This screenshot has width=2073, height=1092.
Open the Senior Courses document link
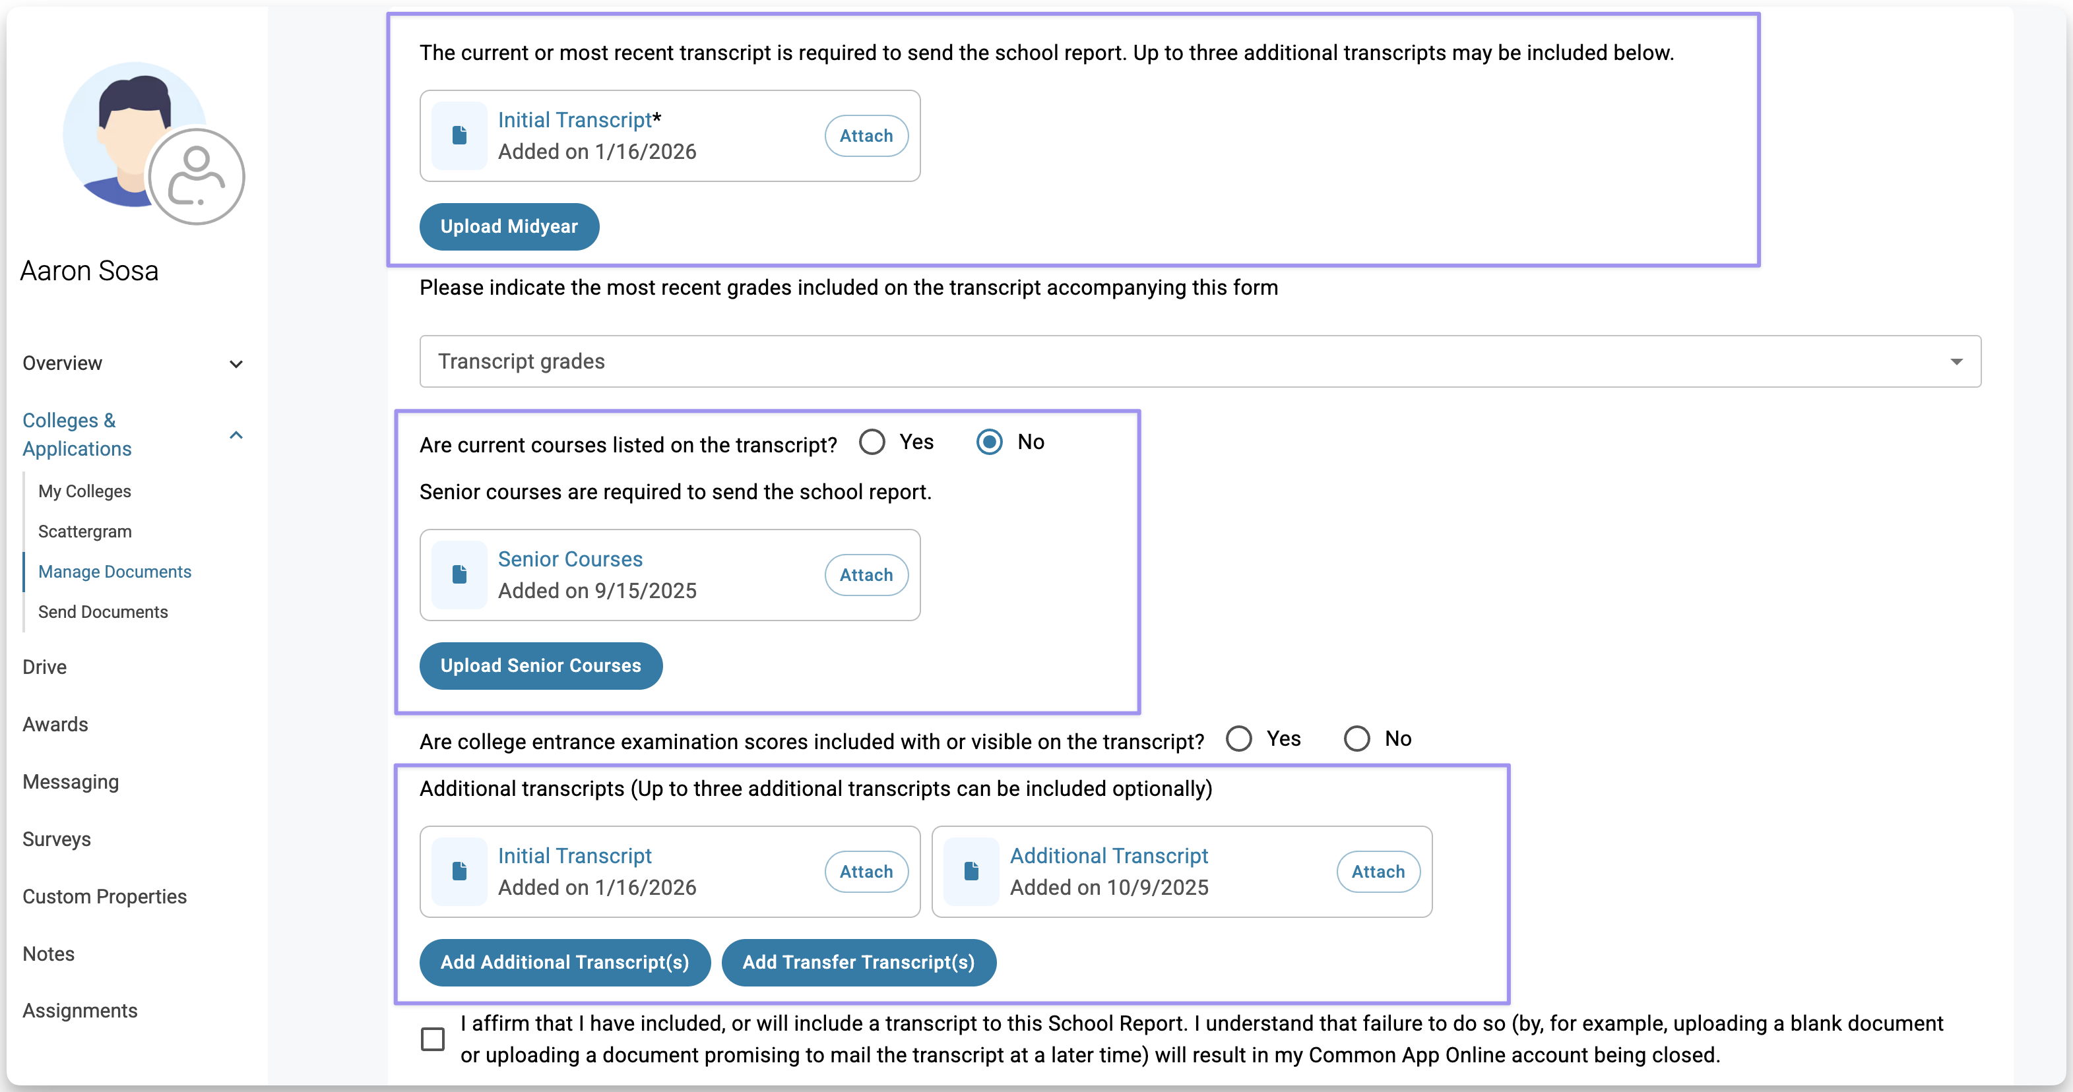tap(570, 559)
